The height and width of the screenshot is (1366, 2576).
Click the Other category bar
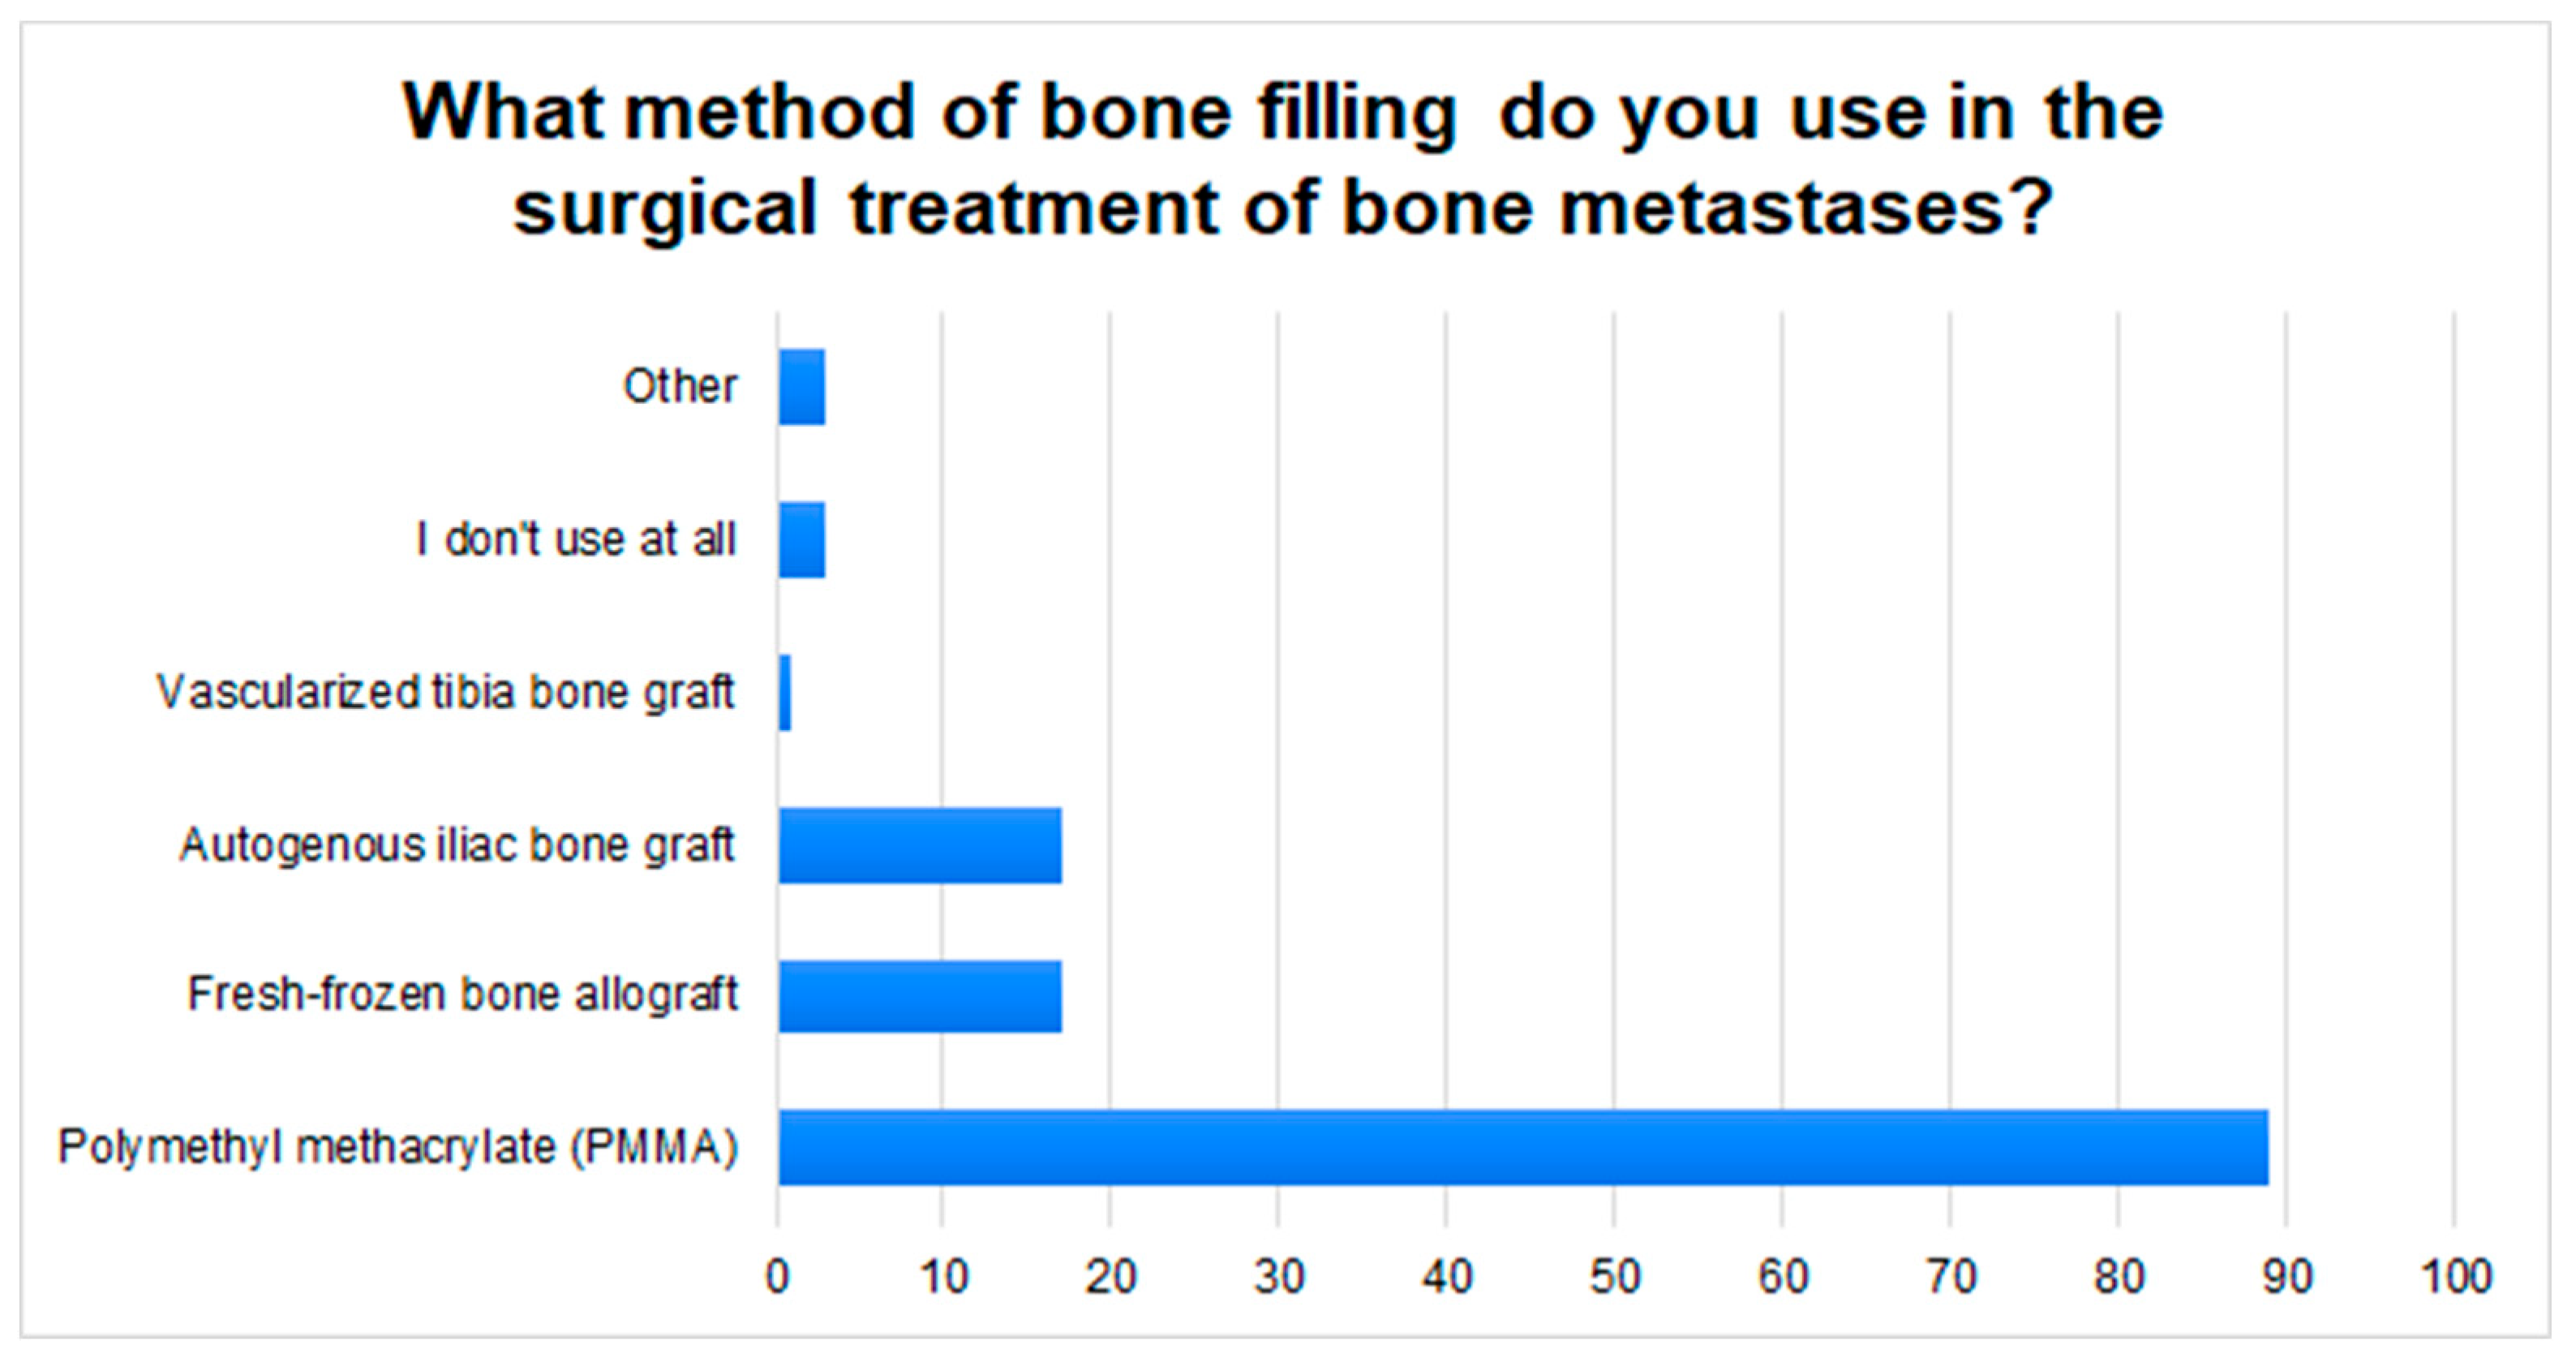click(802, 387)
